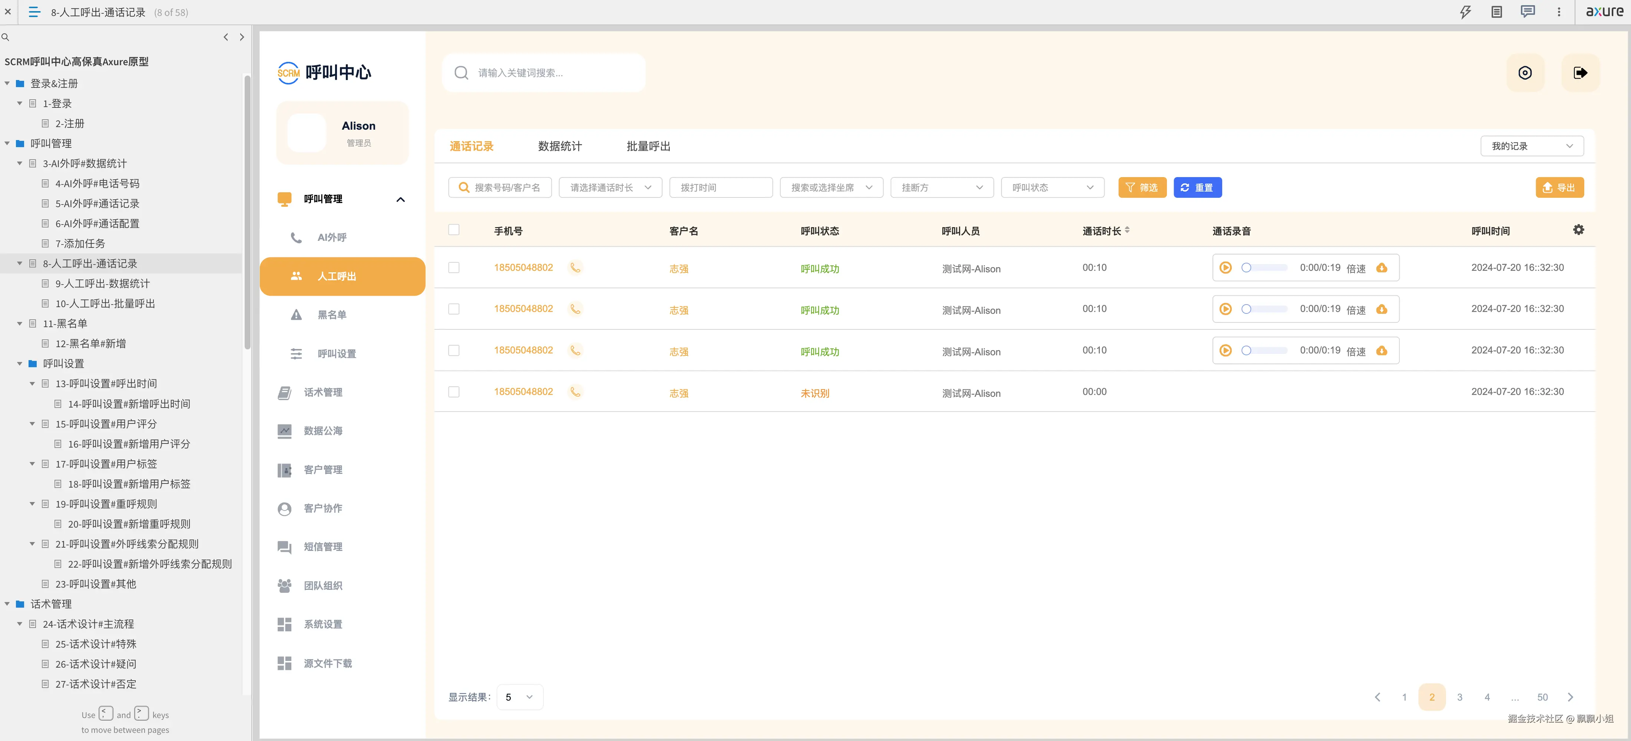This screenshot has height=741, width=1631.
Task: Switch to the 批量呼出 tab
Action: click(x=648, y=146)
